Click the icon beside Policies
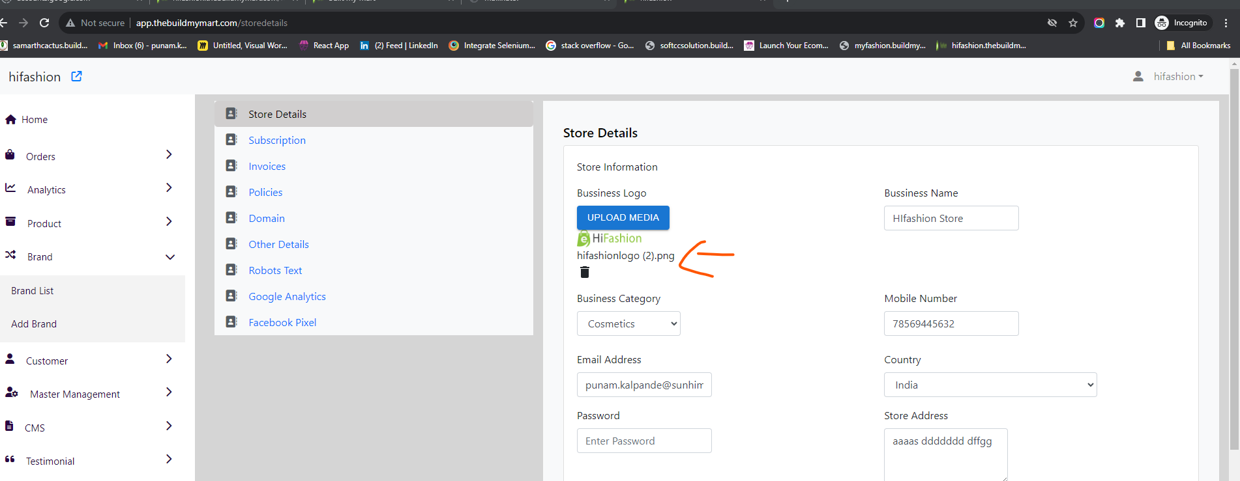This screenshot has height=481, width=1240. tap(231, 191)
